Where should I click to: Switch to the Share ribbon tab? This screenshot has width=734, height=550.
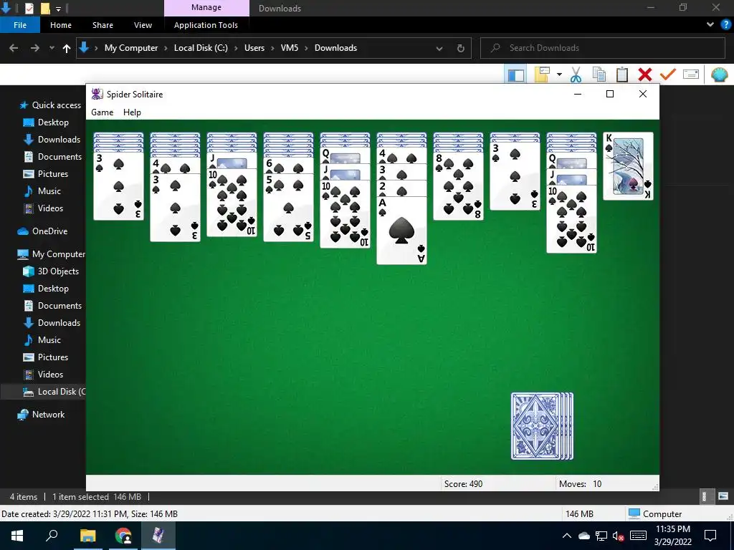tap(103, 25)
